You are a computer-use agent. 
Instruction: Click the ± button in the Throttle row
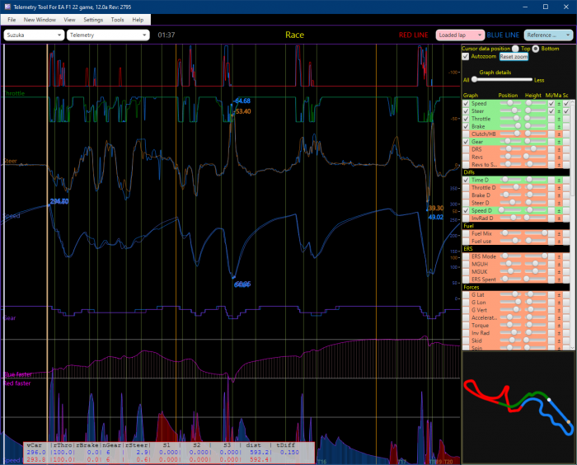559,119
